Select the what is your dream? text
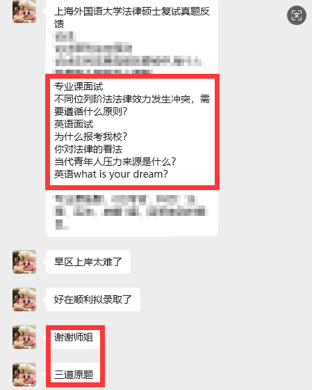The height and width of the screenshot is (390, 312). pyautogui.click(x=121, y=174)
